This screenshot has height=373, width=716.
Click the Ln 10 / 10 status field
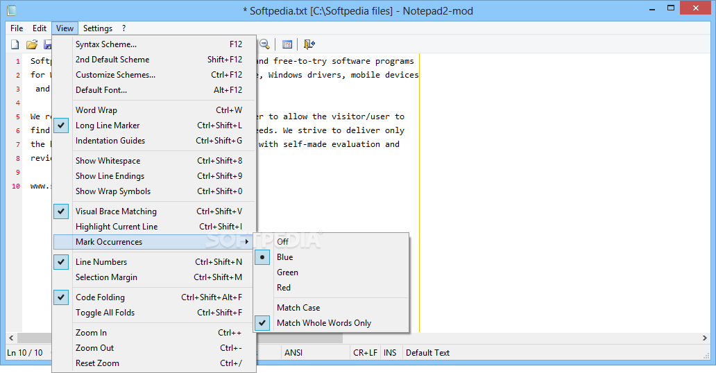pos(25,352)
